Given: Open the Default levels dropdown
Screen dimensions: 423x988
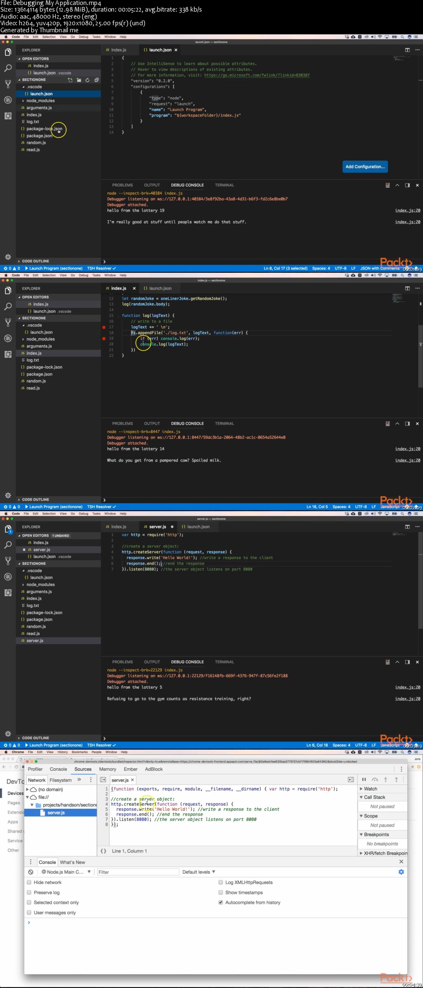Looking at the screenshot, I should pyautogui.click(x=199, y=872).
